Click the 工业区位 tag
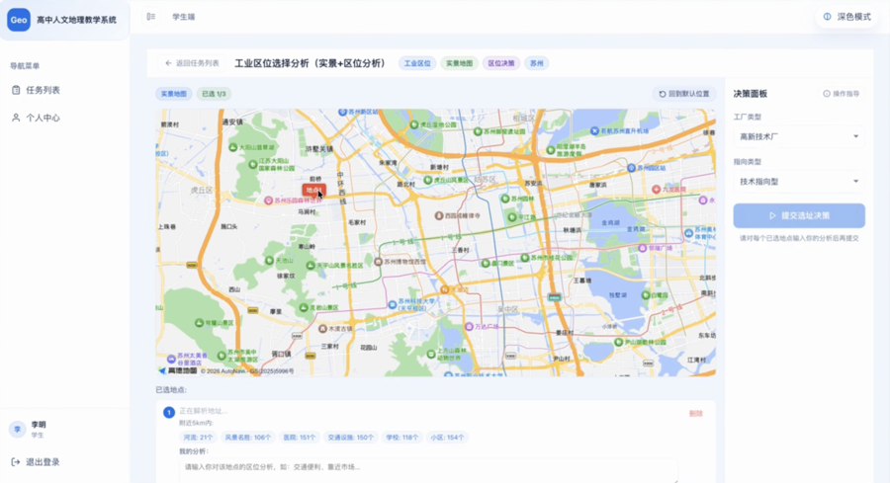The width and height of the screenshot is (890, 483). point(417,63)
